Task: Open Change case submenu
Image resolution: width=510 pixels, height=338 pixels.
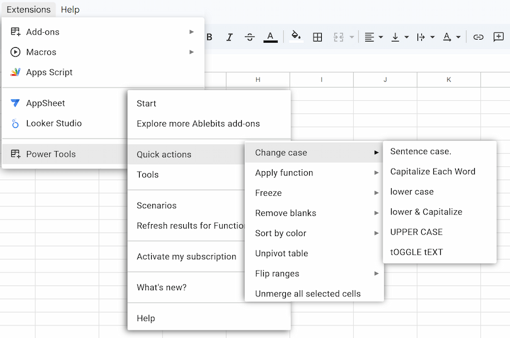Action: pyautogui.click(x=314, y=152)
